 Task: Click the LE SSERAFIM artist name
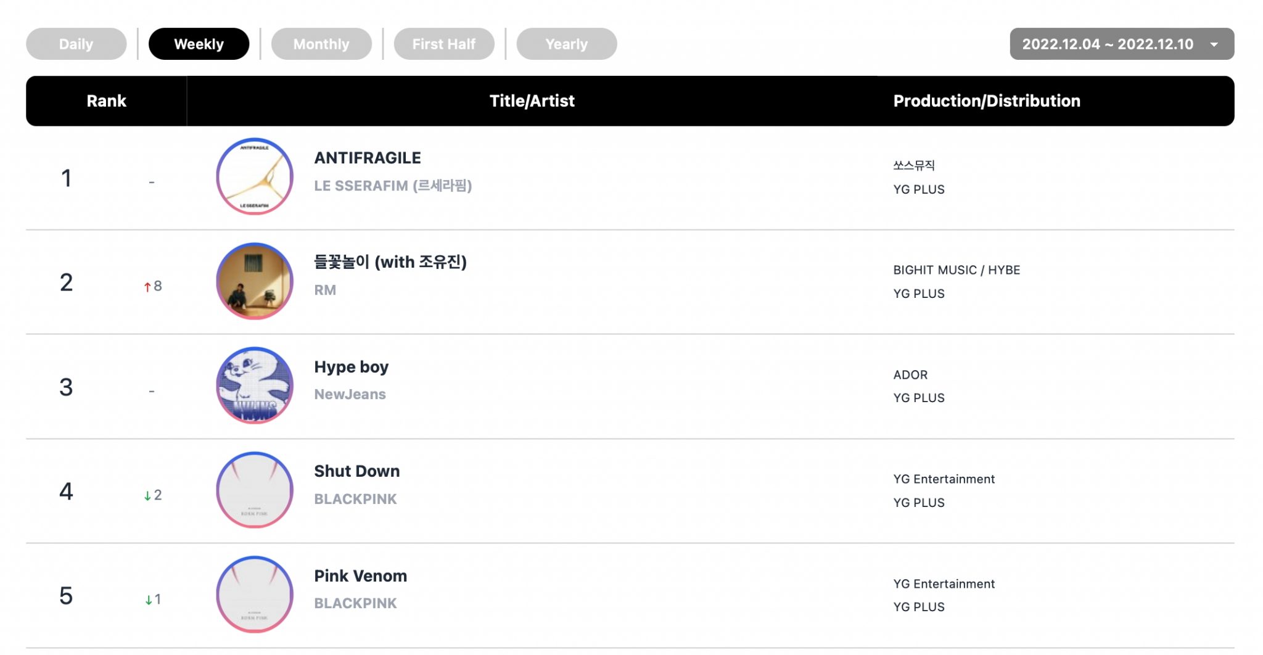(392, 185)
